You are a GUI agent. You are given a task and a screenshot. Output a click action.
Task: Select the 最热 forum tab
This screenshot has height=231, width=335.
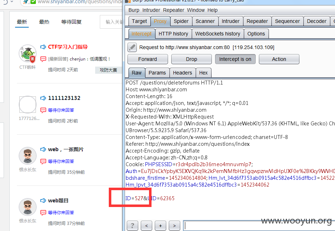coord(44,22)
